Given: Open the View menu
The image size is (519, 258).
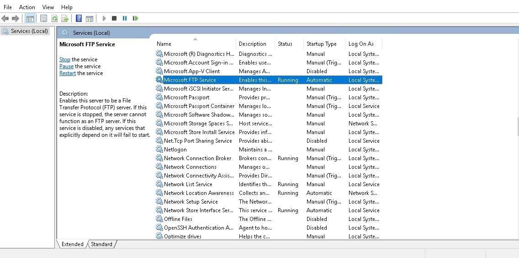Looking at the screenshot, I should click(x=48, y=7).
